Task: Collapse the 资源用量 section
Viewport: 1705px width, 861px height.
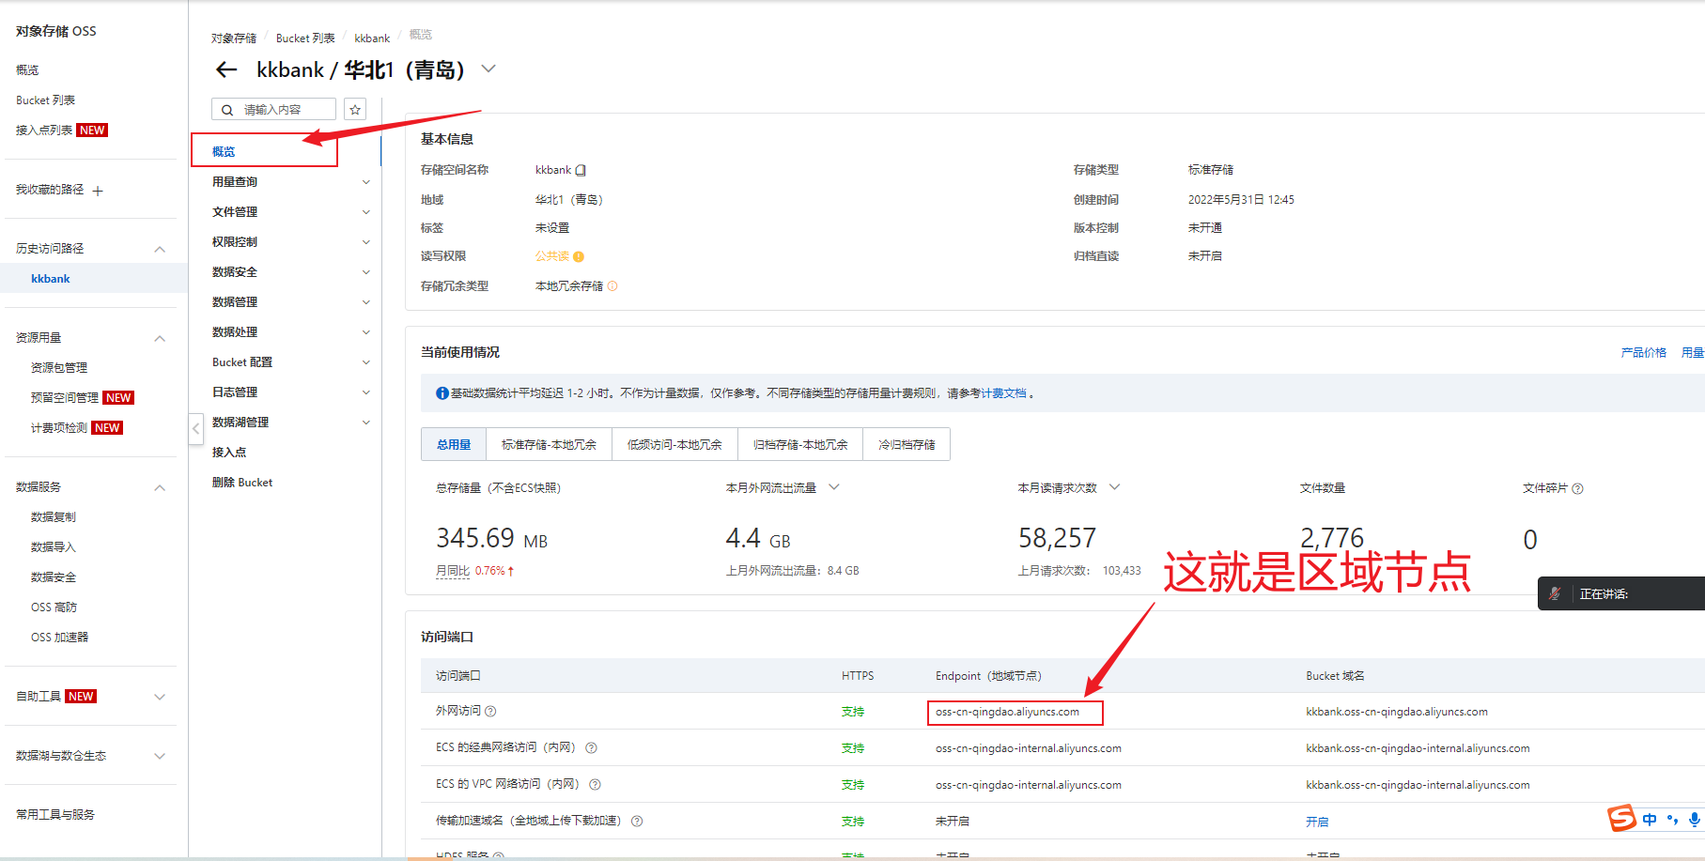Action: click(160, 338)
